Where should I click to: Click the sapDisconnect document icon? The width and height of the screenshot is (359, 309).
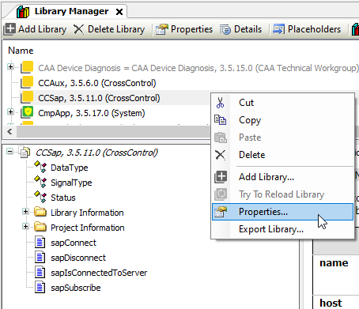pyautogui.click(x=40, y=258)
